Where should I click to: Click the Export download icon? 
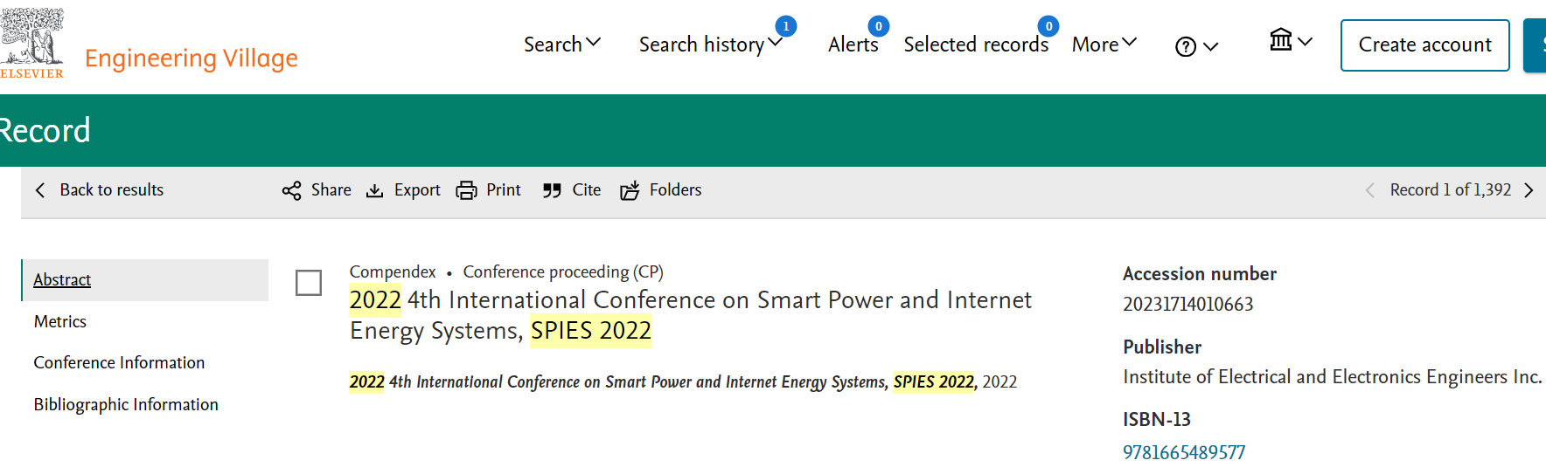click(374, 190)
